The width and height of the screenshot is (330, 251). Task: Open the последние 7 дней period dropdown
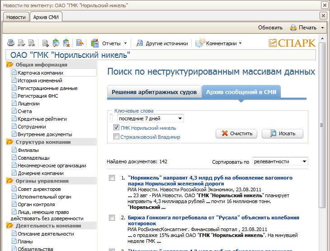[x=150, y=118]
